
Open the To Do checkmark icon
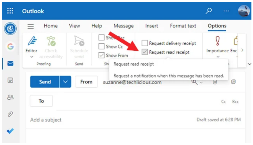point(10,131)
